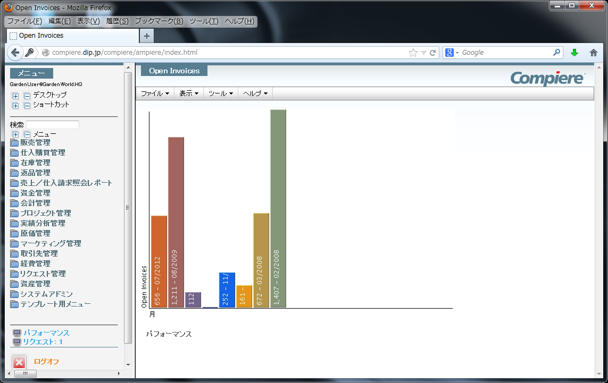Open the 表示 dropdown in Compiere toolbar
The image size is (608, 383).
pos(189,93)
